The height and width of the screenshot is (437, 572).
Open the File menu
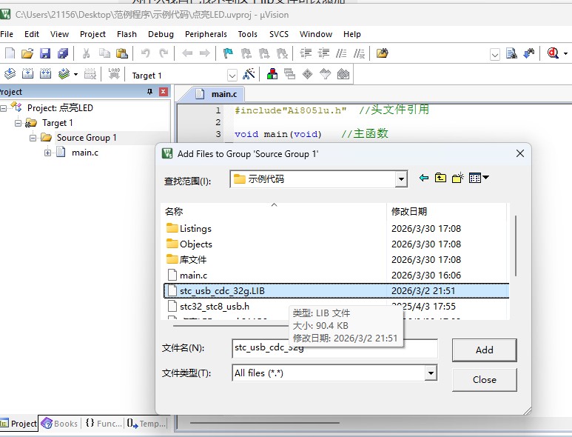pyautogui.click(x=7, y=34)
